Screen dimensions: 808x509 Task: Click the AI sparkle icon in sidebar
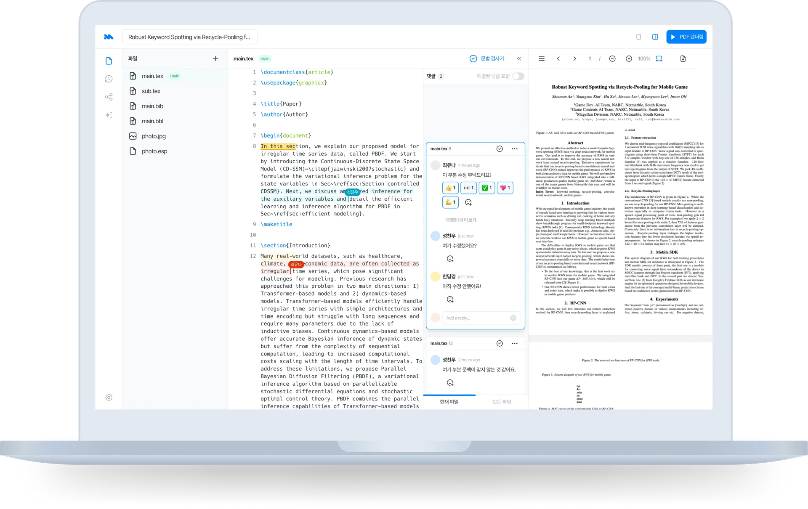pos(109,115)
